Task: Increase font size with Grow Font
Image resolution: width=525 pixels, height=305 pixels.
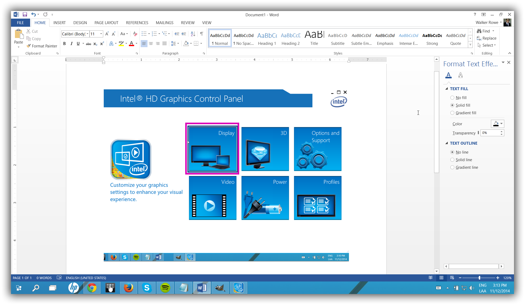Action: click(107, 34)
